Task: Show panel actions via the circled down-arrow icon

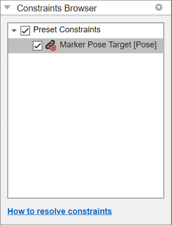Action: coord(159,7)
